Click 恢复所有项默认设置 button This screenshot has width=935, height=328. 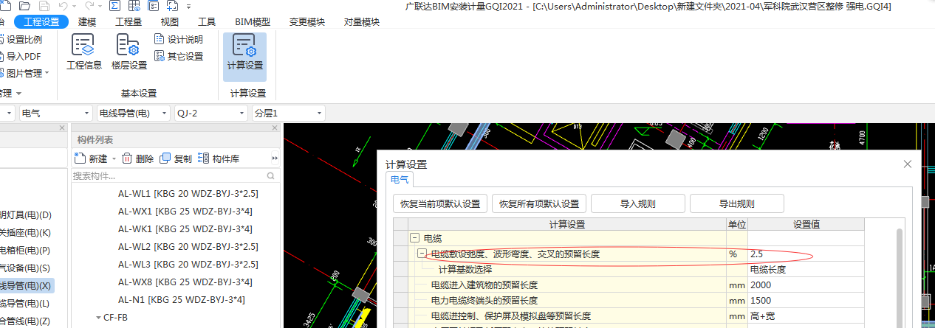(x=539, y=203)
